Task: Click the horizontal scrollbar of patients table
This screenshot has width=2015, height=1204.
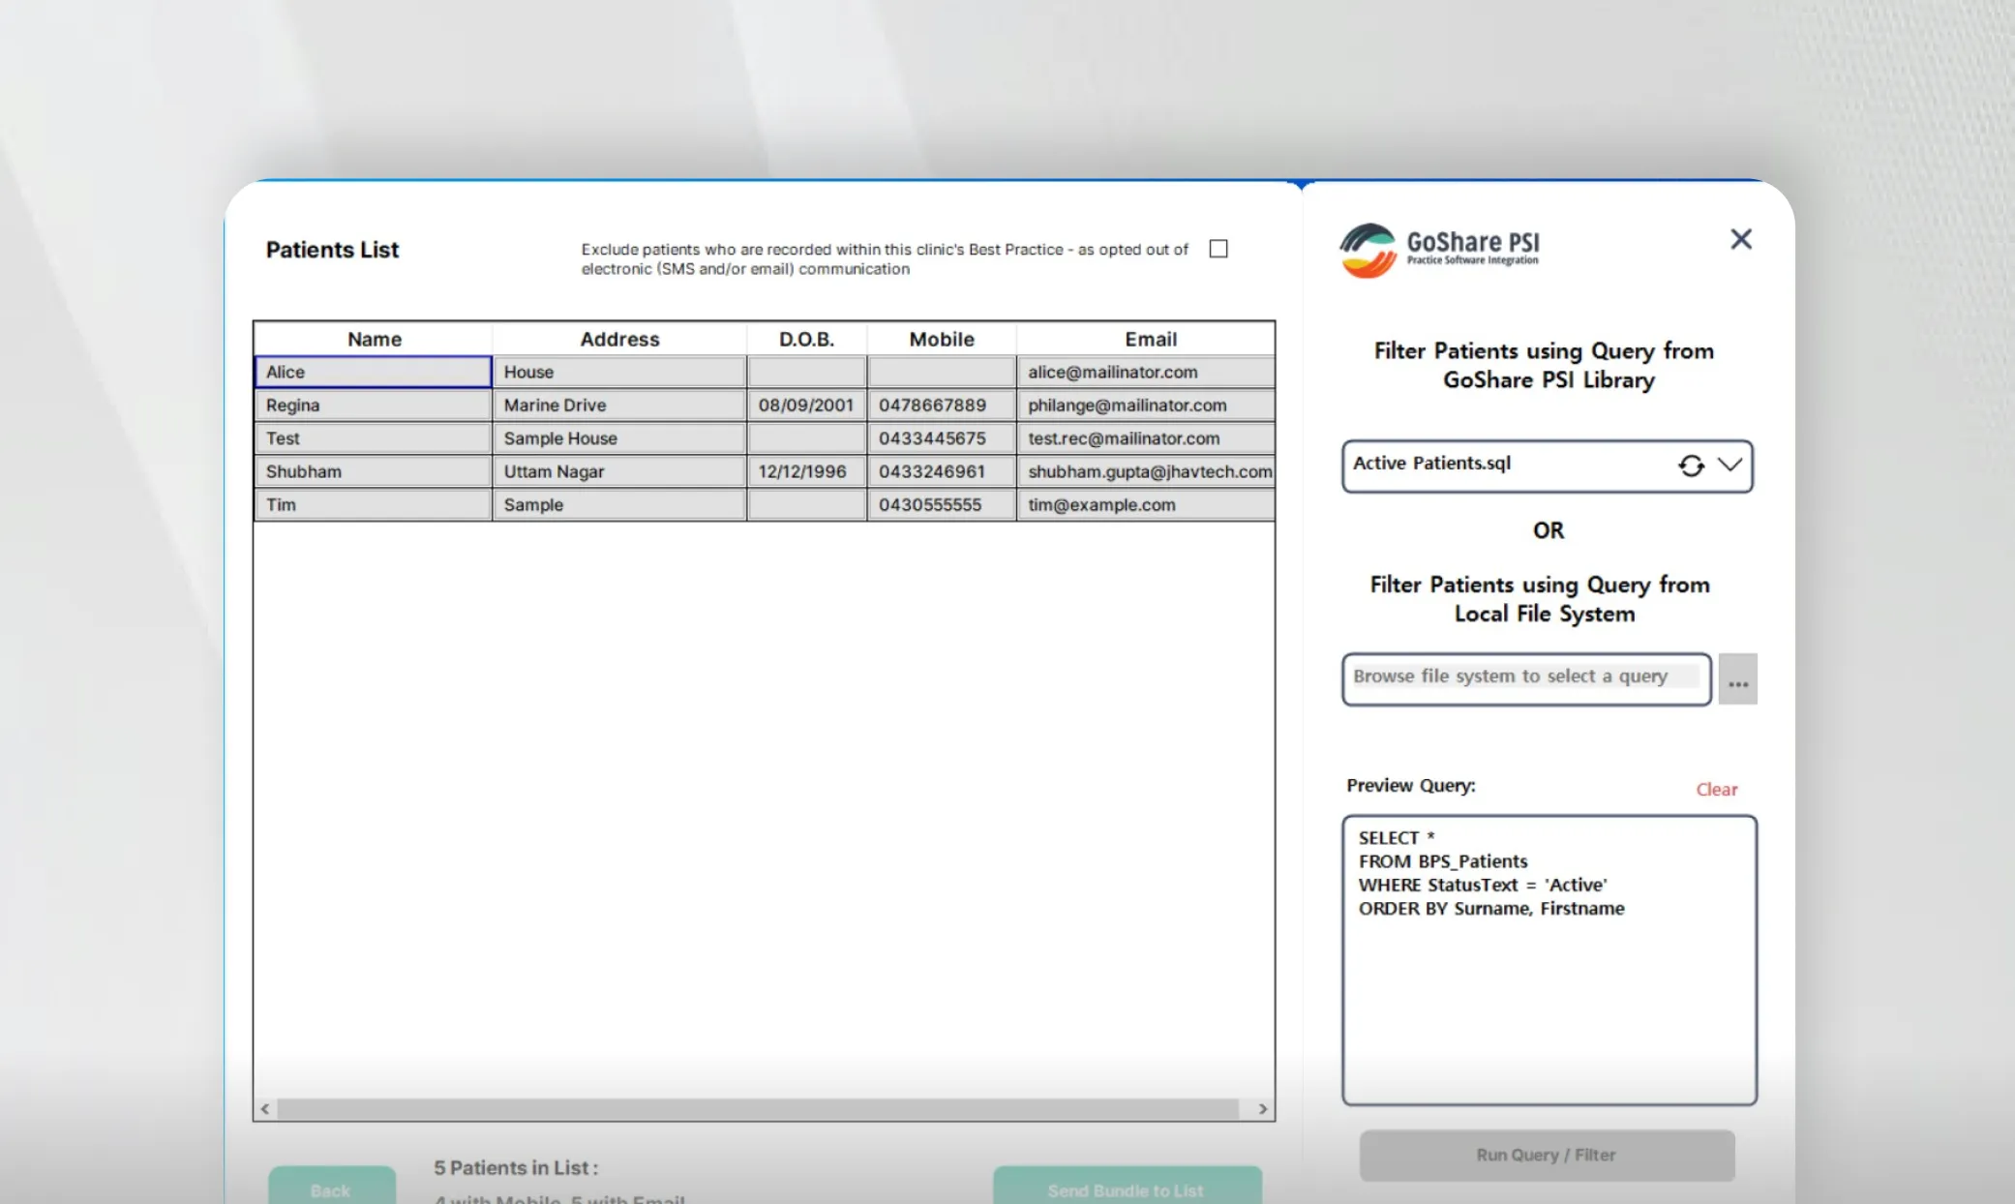Action: click(x=757, y=1109)
